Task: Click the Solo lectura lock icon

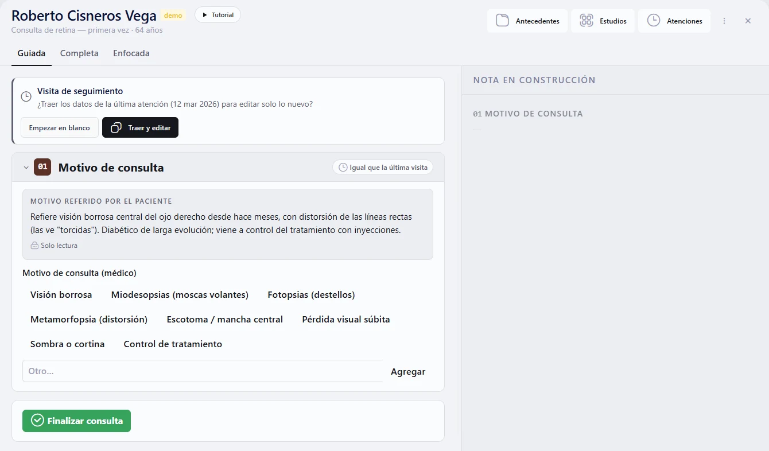Action: point(34,246)
